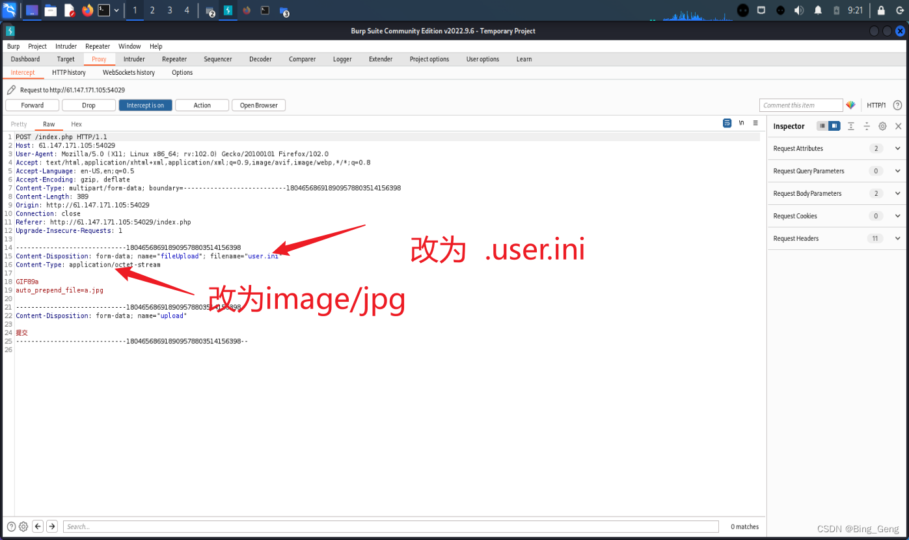This screenshot has width=909, height=540.
Task: Forward the intercepted request
Action: 33,105
